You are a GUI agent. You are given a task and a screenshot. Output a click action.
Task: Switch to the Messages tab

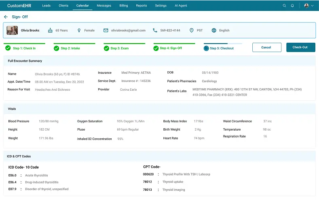(x=104, y=6)
